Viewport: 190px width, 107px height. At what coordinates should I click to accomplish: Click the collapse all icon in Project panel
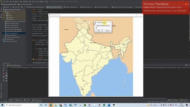18,7
